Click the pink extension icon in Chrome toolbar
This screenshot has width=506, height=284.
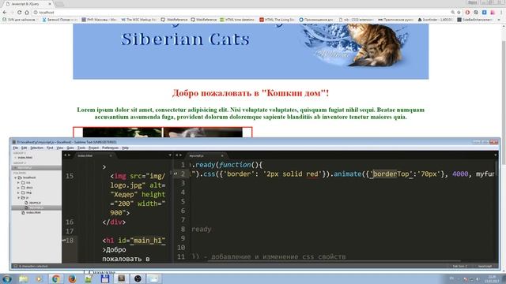click(x=493, y=13)
